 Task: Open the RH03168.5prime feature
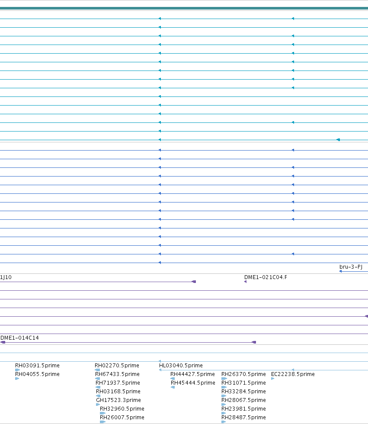[118, 391]
